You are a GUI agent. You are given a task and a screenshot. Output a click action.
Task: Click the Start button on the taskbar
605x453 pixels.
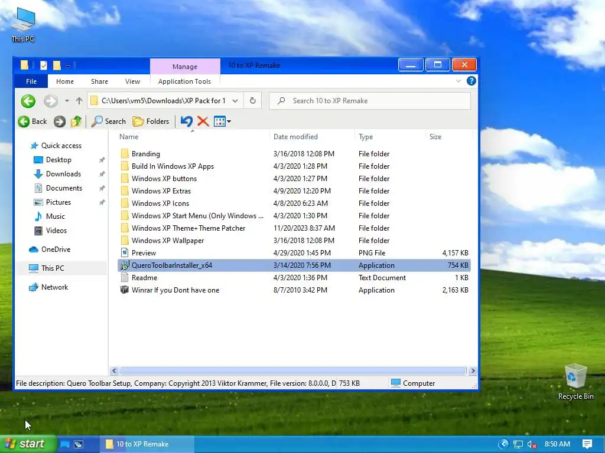coord(28,444)
